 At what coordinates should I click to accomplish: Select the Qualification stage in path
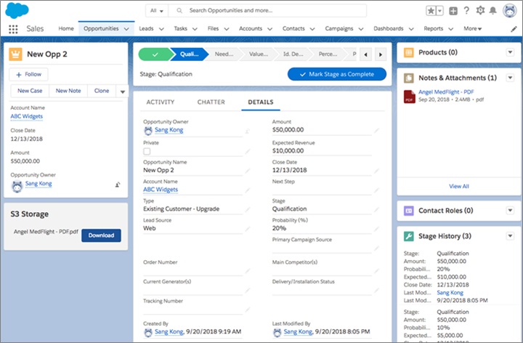click(x=189, y=55)
